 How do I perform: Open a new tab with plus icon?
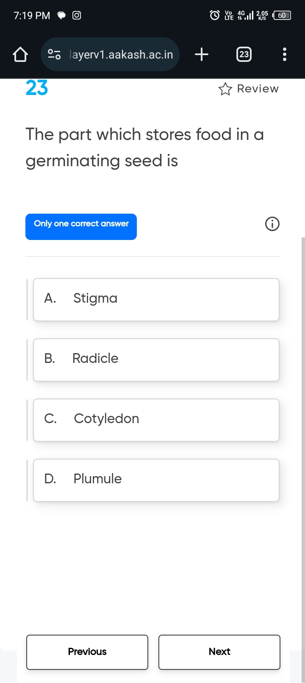pos(202,54)
